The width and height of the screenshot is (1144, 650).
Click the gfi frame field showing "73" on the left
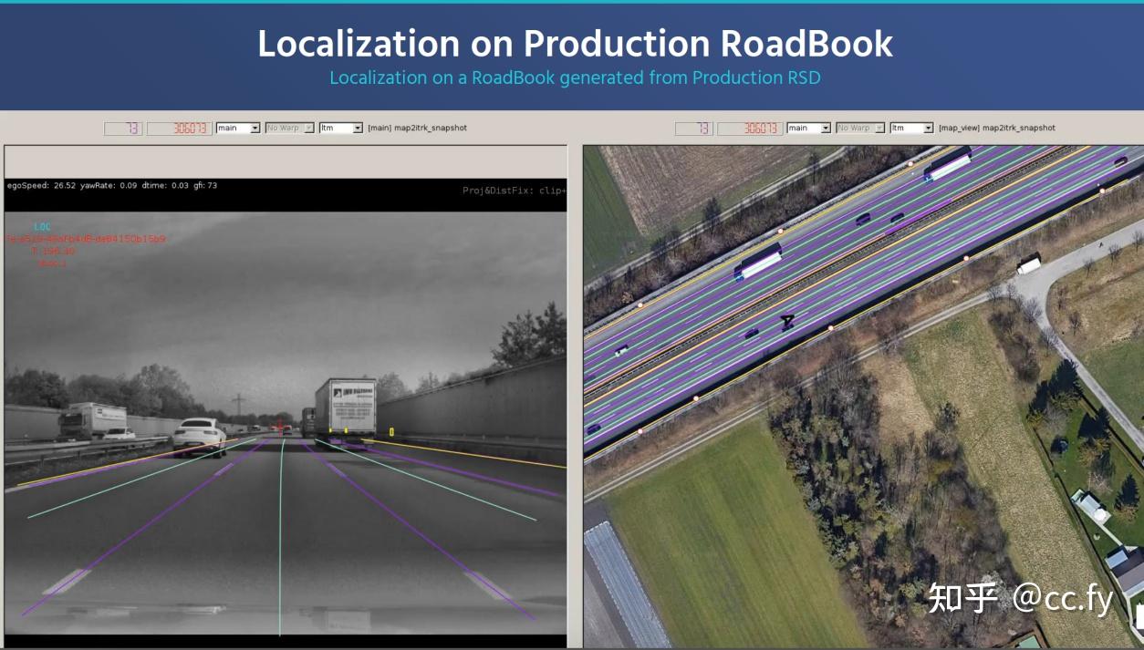[123, 128]
